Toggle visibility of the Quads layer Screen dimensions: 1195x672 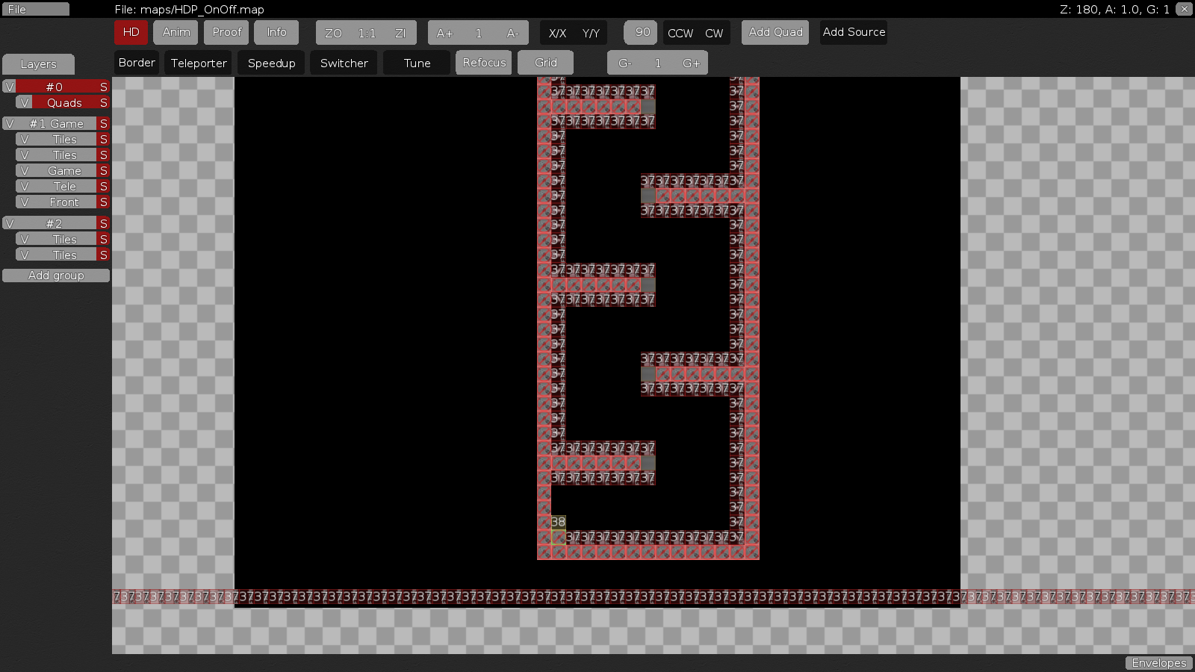[x=25, y=103]
